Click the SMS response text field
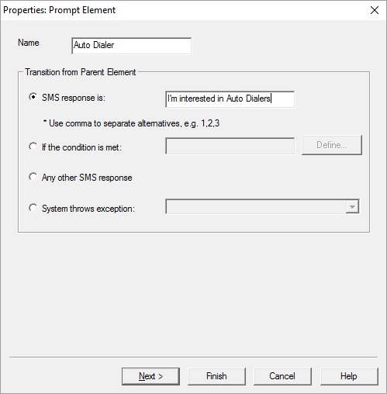Screen dimensions: 387x394 point(230,99)
